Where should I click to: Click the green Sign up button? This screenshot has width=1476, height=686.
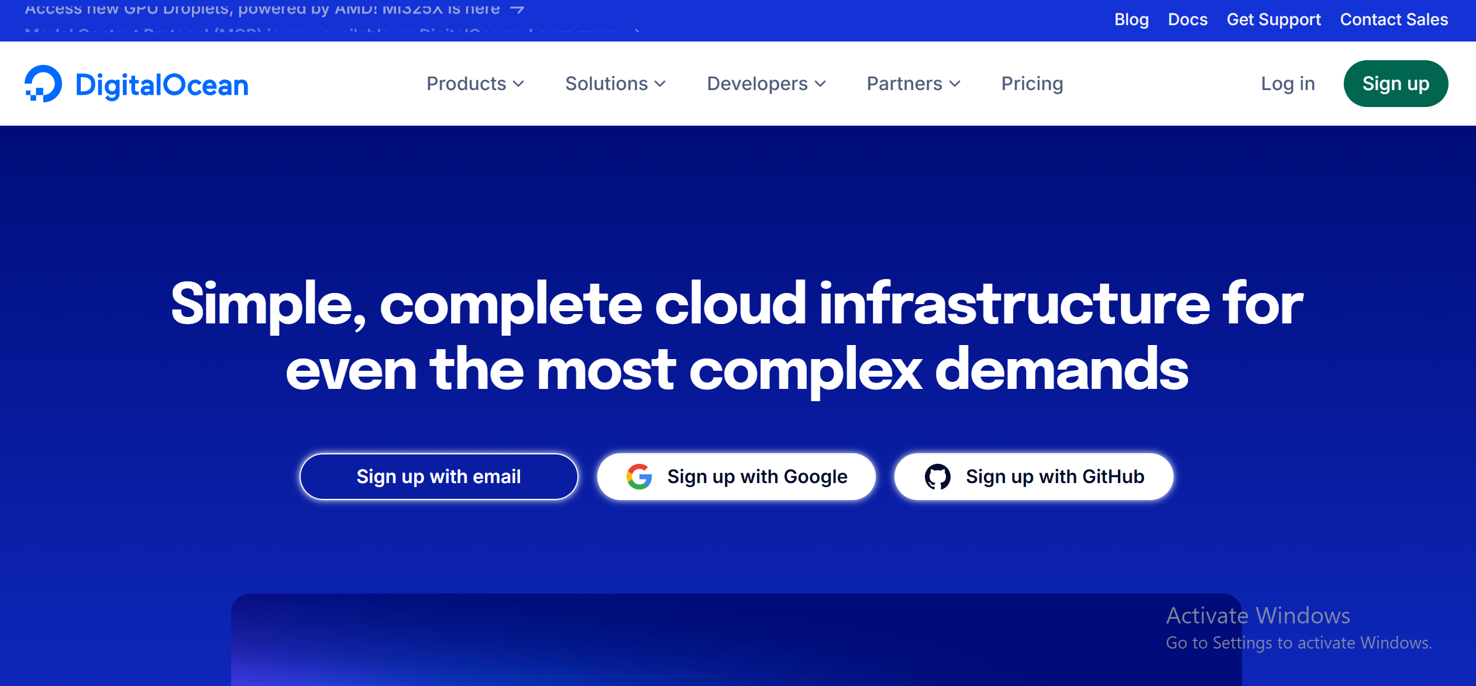(x=1396, y=84)
